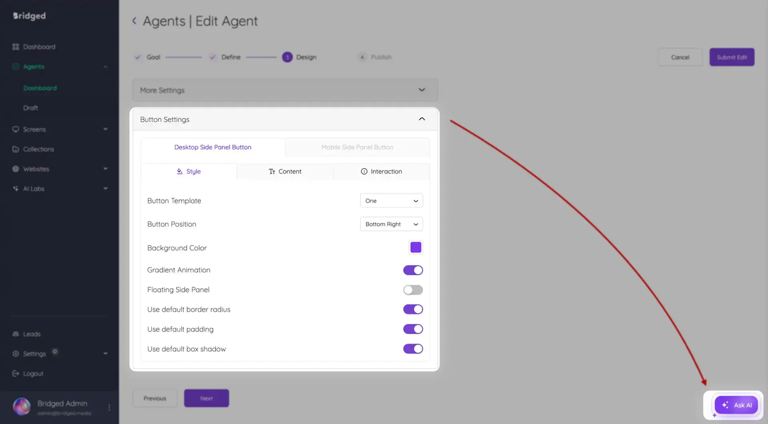
Task: Click the back arrow next to Edit Agent
Action: coord(134,21)
